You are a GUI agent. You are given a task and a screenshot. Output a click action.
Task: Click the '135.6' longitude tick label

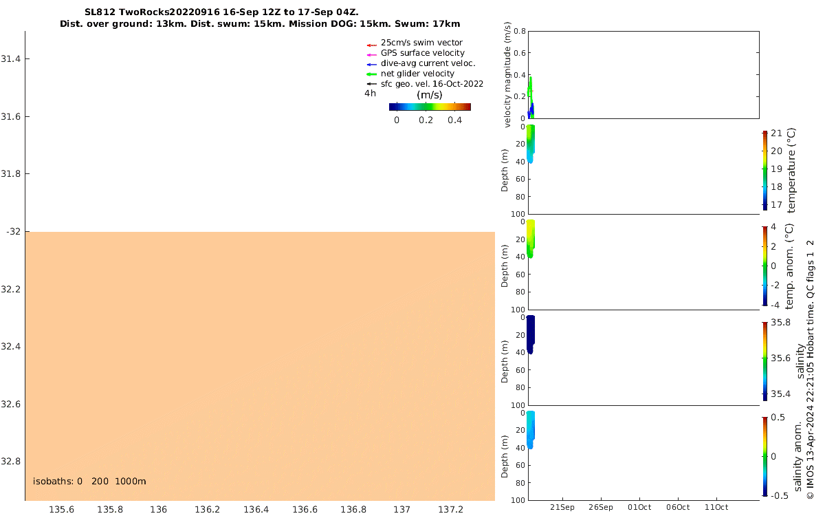point(61,509)
